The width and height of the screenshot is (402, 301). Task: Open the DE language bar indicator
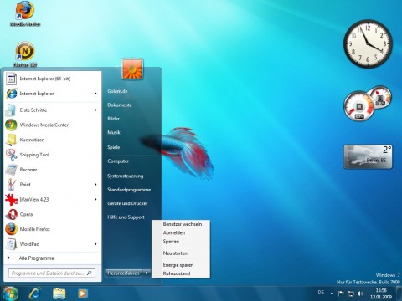pos(321,293)
